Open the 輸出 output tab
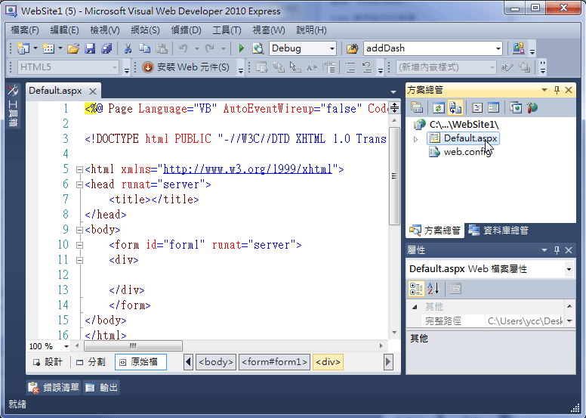The width and height of the screenshot is (586, 418). [102, 387]
